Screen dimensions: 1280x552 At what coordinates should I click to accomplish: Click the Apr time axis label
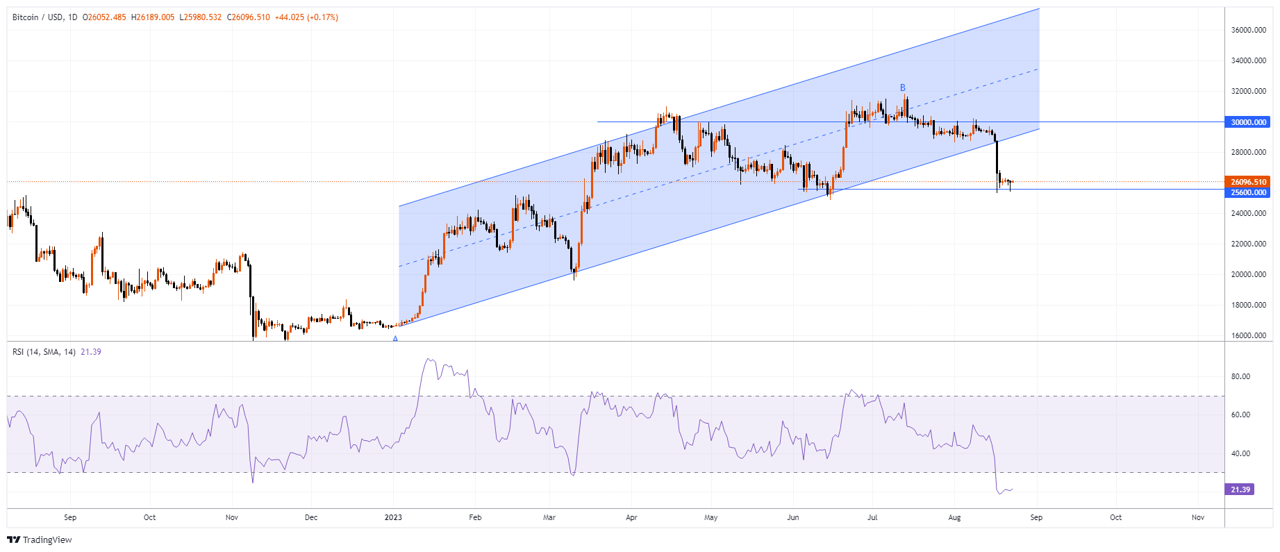click(x=631, y=517)
